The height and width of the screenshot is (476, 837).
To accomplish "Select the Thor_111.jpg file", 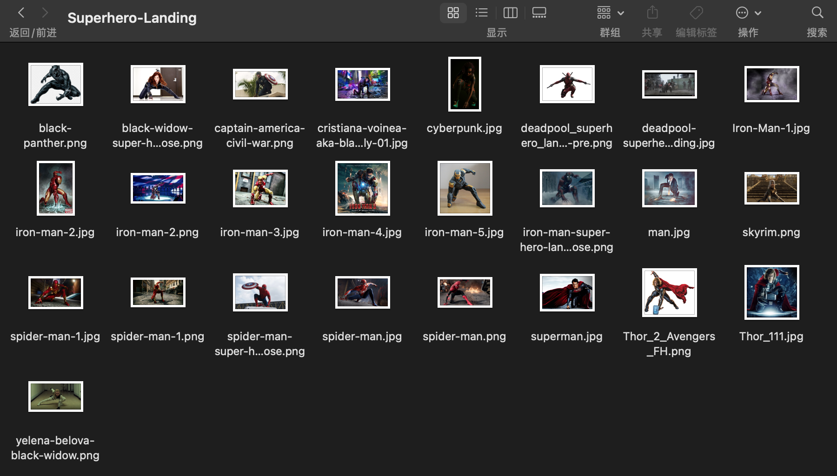I will coord(771,292).
